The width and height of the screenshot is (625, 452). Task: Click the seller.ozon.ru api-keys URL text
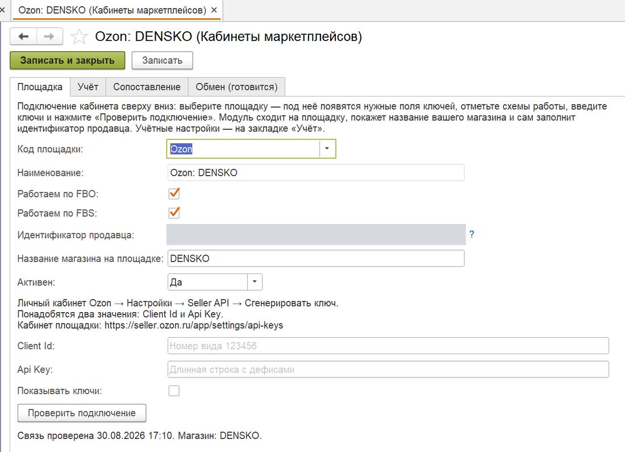point(194,325)
